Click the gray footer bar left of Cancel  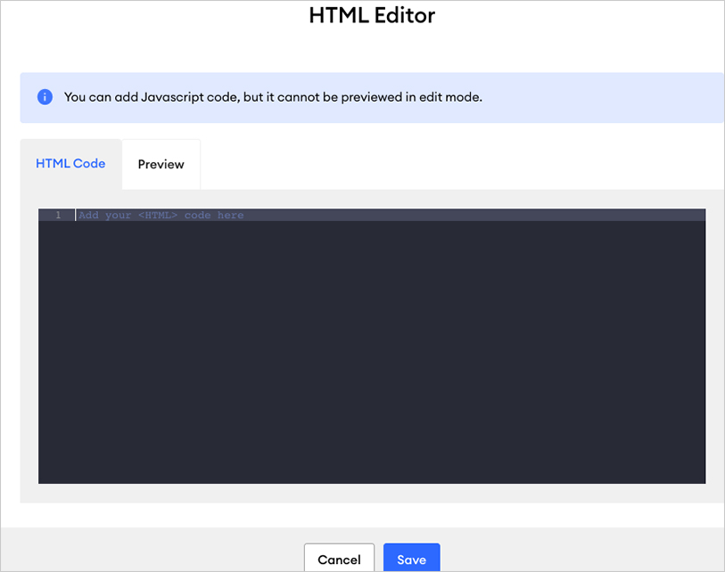152,552
